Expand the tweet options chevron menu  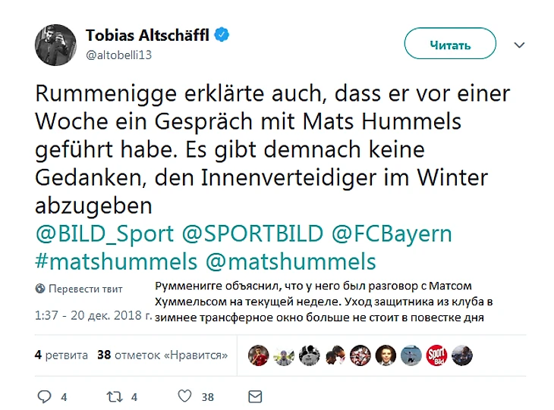519,45
